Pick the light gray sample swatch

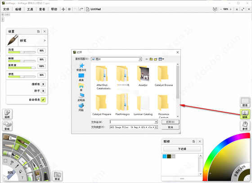tap(173, 156)
